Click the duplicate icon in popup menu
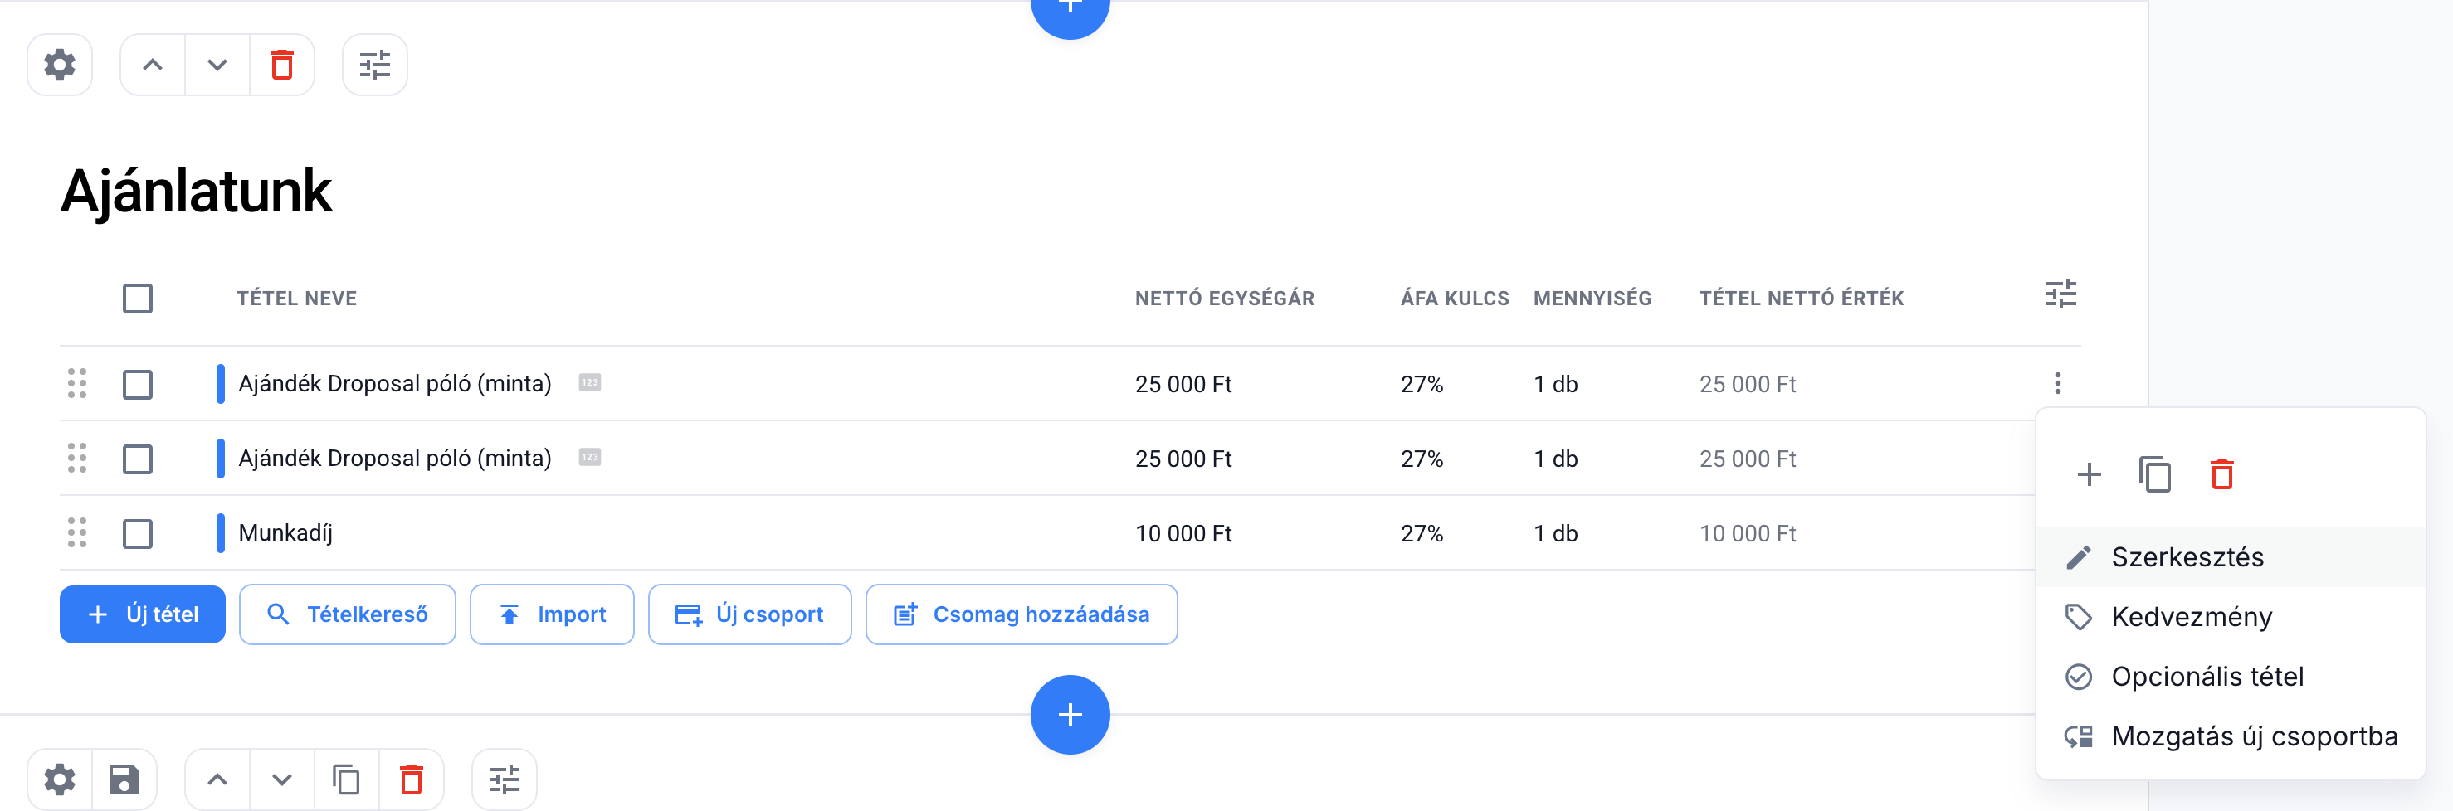The image size is (2453, 811). click(x=2154, y=474)
